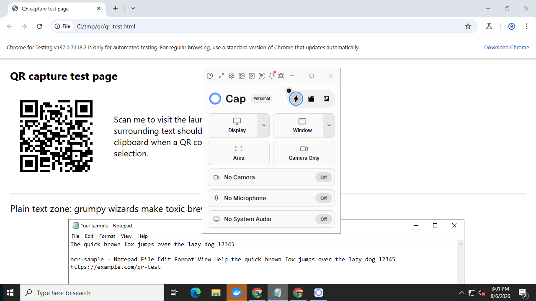The height and width of the screenshot is (301, 536).
Task: Open Cap's recordings play-square icon
Action: pyautogui.click(x=252, y=76)
